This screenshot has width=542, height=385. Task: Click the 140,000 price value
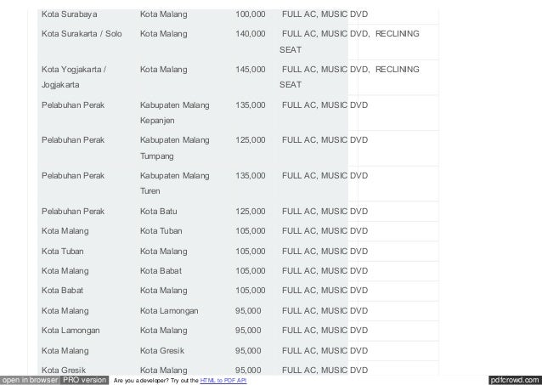click(251, 34)
